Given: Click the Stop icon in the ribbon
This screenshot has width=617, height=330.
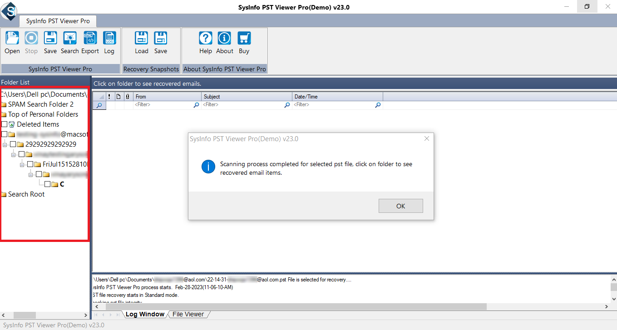Looking at the screenshot, I should pos(31,38).
